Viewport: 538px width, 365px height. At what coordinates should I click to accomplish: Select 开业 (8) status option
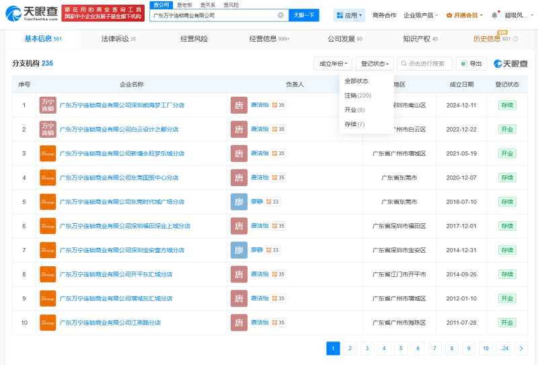point(354,110)
